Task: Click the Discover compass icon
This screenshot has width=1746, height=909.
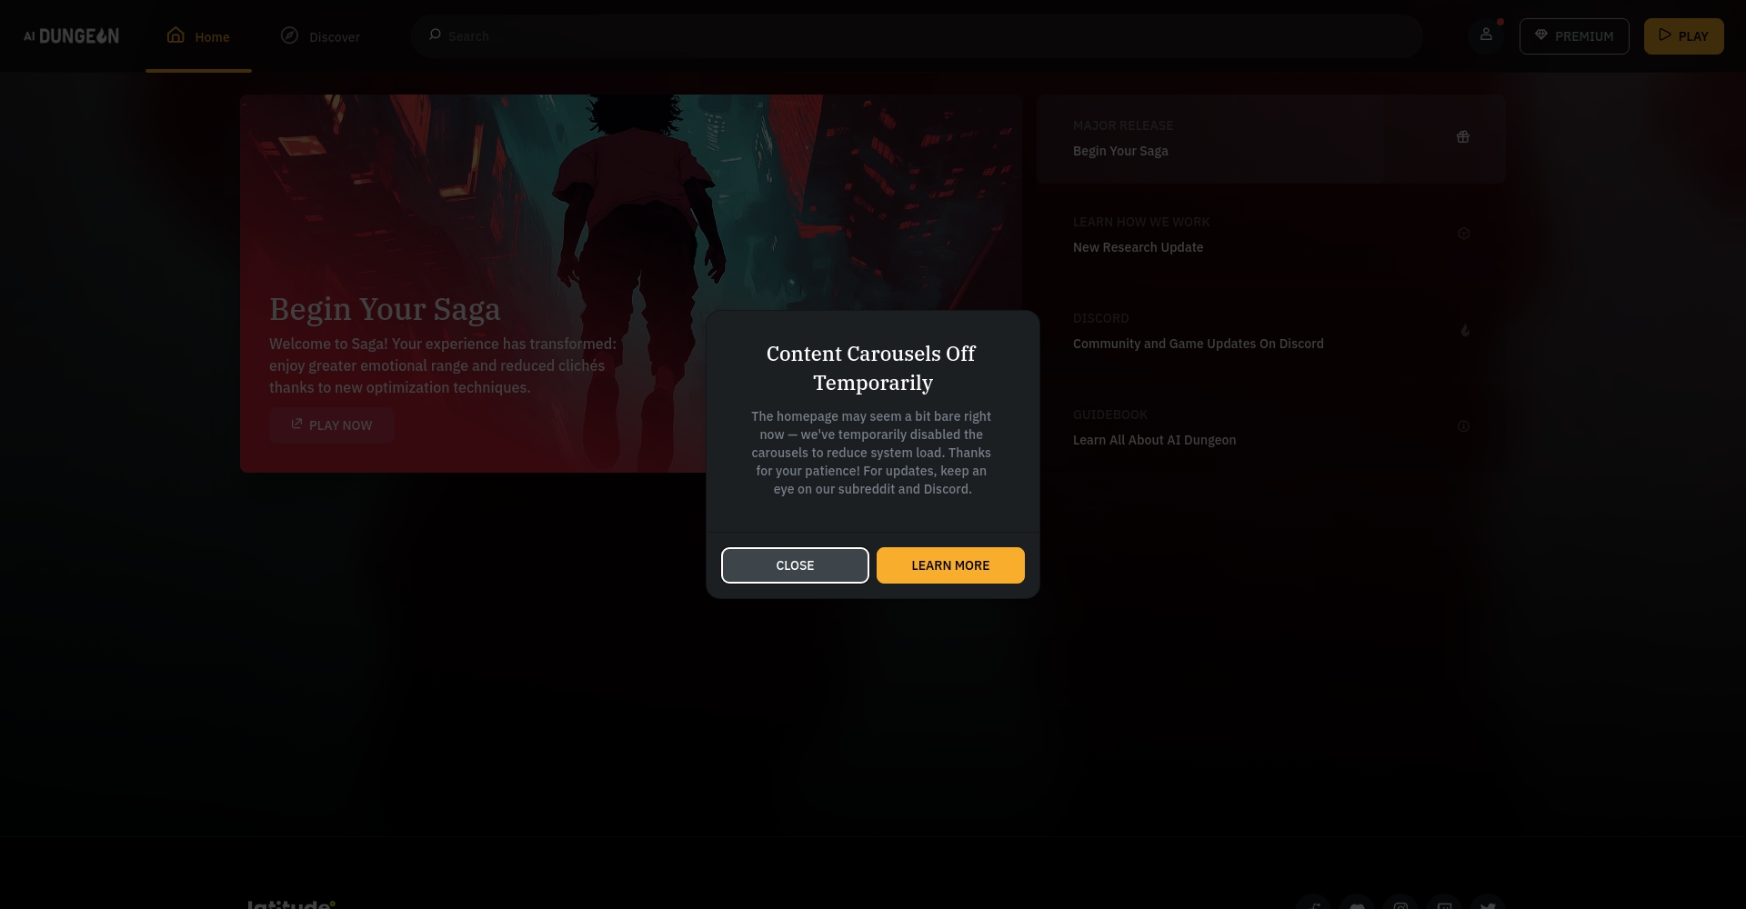Action: click(x=289, y=35)
